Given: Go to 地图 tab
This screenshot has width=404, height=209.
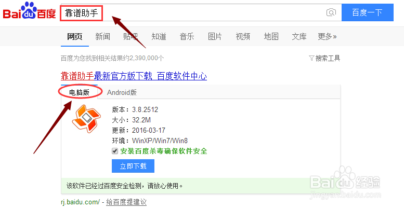Looking at the screenshot, I should tap(271, 36).
